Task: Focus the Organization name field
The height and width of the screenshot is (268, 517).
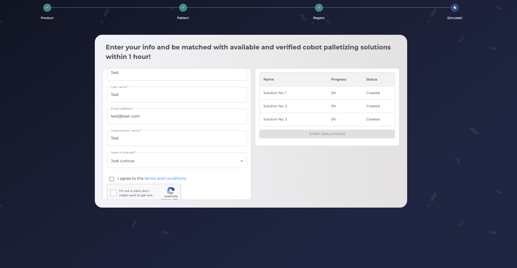Action: [x=176, y=138]
